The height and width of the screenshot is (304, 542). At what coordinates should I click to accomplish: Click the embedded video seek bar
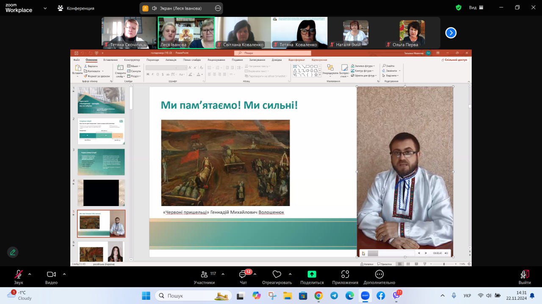[391, 253]
